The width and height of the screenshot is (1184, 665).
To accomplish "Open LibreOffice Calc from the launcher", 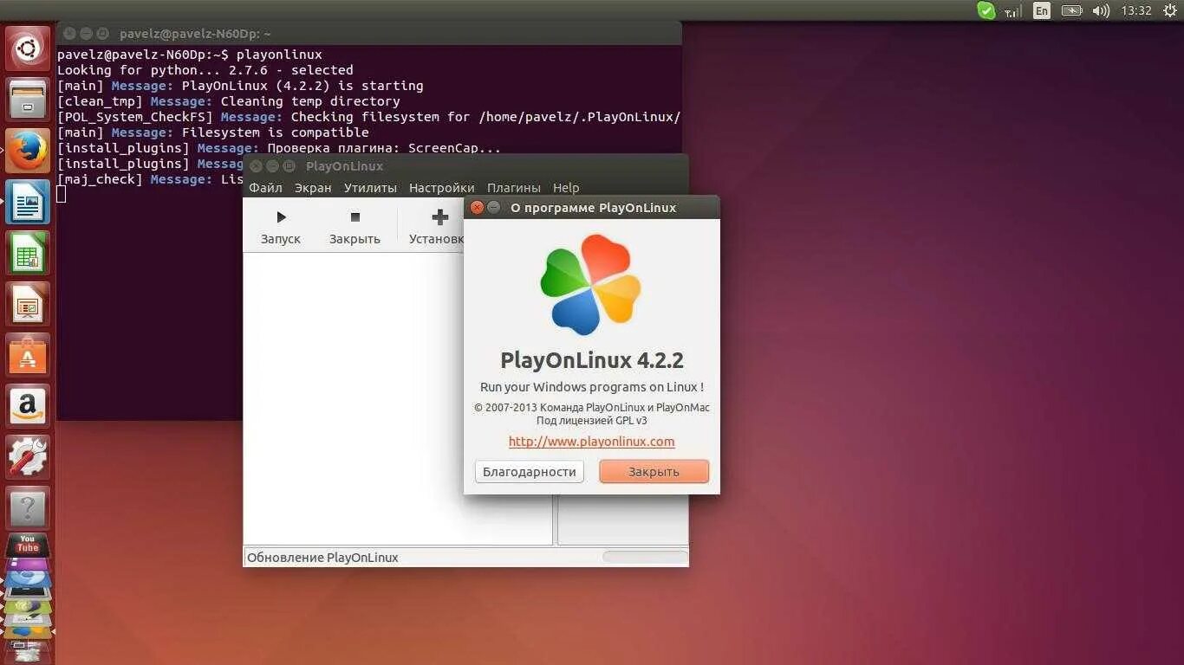I will point(28,253).
